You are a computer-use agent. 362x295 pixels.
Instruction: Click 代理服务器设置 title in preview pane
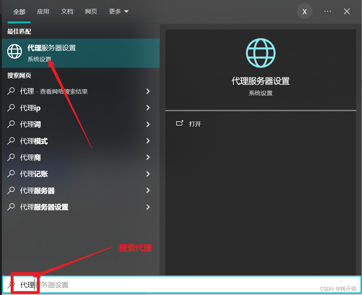tap(261, 81)
